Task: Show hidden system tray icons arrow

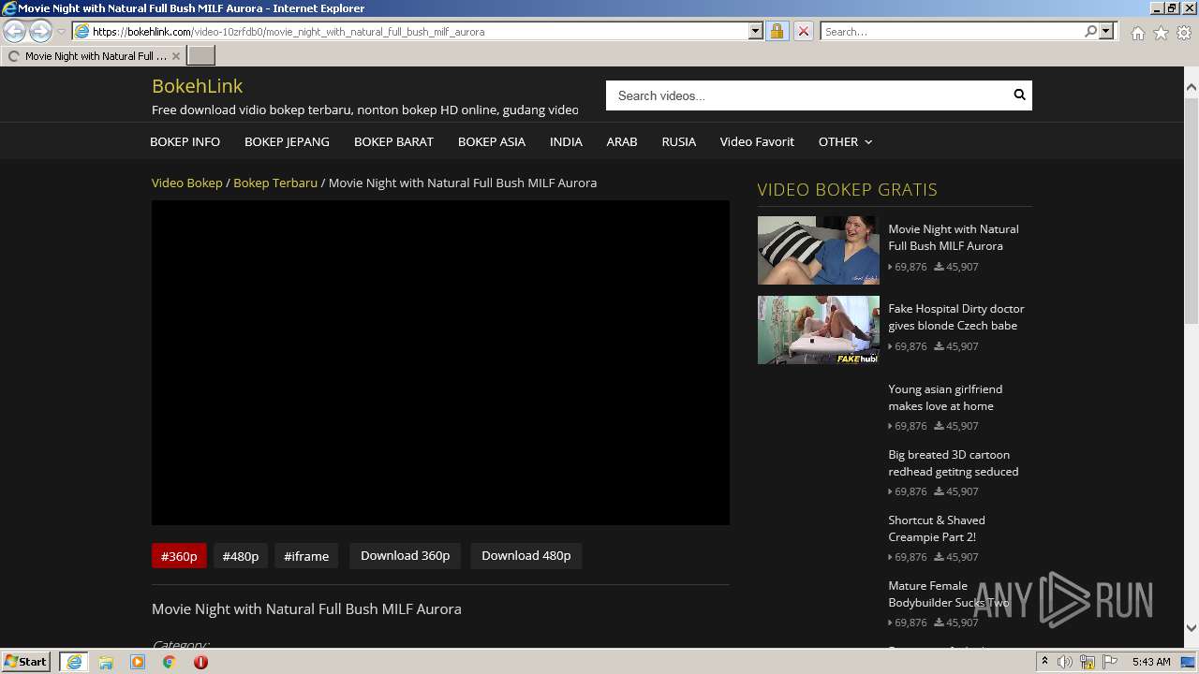Action: click(1044, 662)
